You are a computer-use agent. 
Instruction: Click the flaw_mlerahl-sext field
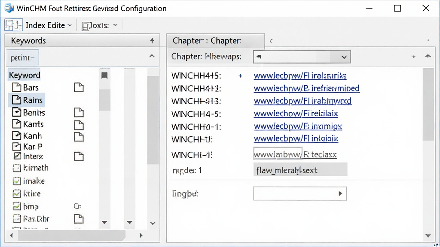click(300, 170)
